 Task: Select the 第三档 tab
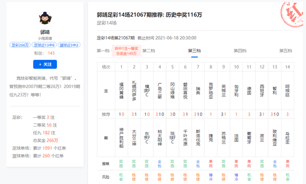click(194, 51)
